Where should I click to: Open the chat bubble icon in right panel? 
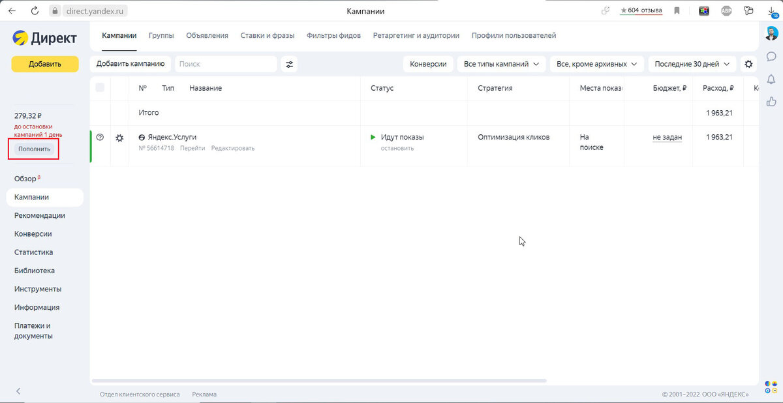pos(771,57)
